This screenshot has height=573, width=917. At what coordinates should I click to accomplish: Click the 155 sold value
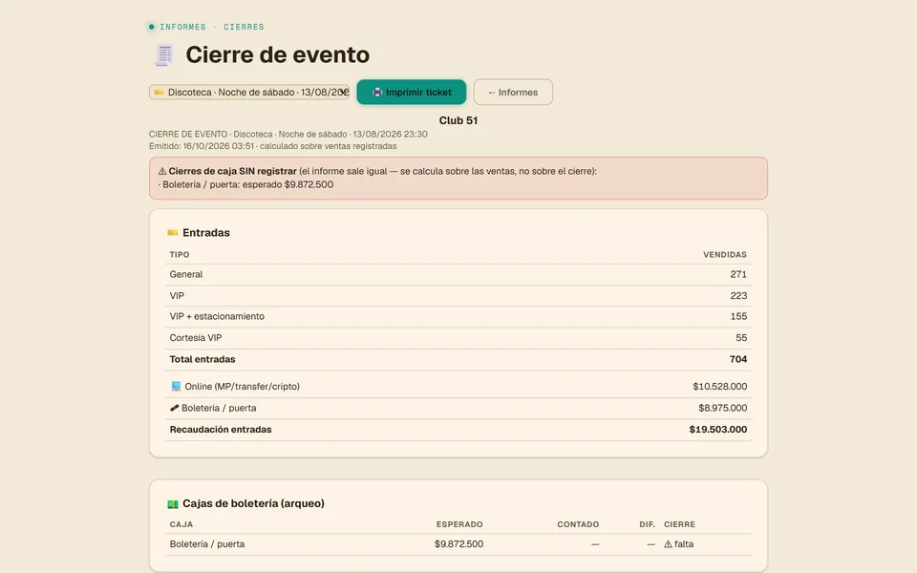tap(738, 316)
